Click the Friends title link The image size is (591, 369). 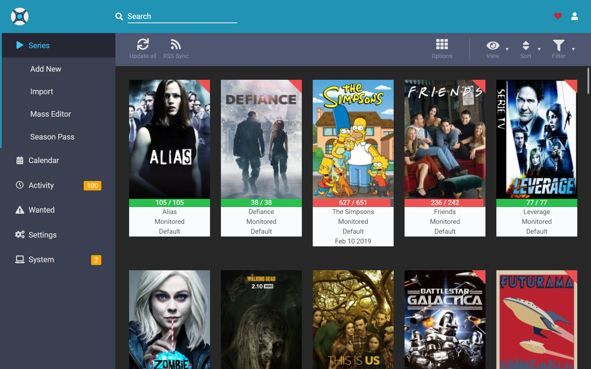(445, 212)
